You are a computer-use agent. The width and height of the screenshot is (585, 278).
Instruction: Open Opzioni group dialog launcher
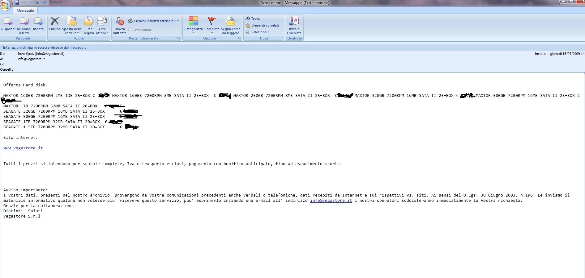click(x=239, y=38)
